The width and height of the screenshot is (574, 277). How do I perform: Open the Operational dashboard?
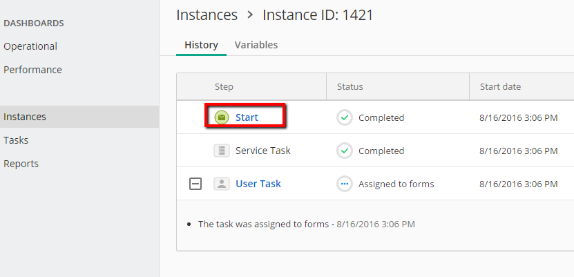(x=30, y=46)
